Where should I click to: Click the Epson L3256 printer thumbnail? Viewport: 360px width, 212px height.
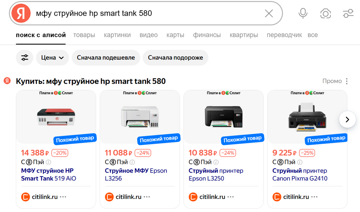140,117
